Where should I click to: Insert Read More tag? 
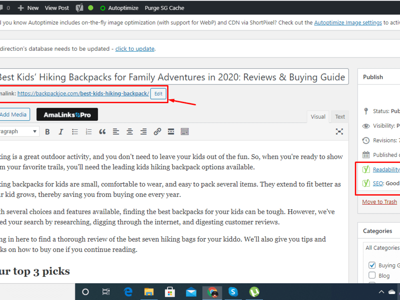171,132
